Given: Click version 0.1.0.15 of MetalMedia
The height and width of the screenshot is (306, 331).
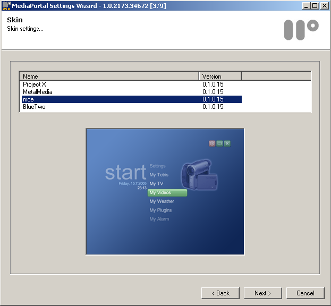Looking at the screenshot, I should tap(213, 92).
